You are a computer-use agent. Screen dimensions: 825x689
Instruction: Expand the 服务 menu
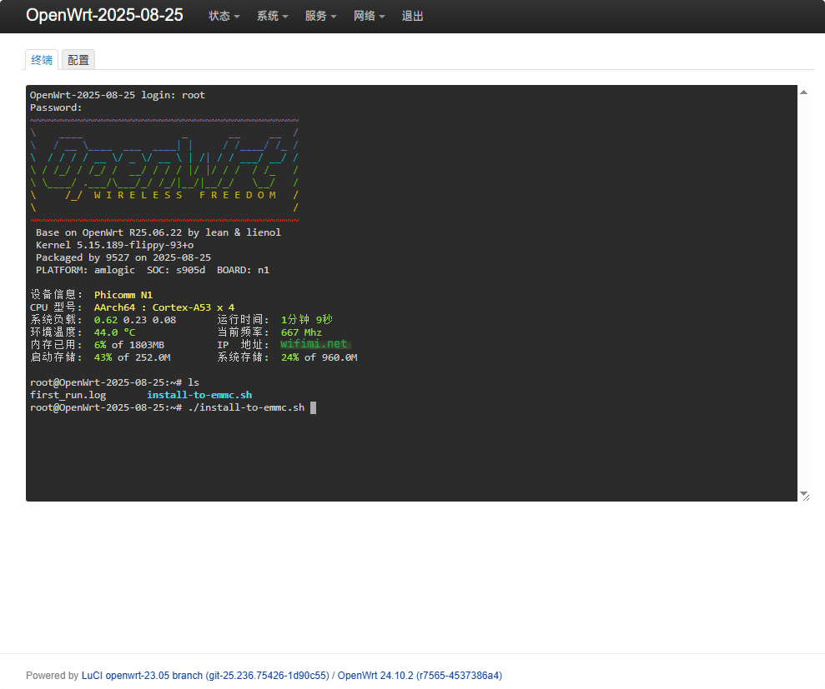click(x=320, y=17)
